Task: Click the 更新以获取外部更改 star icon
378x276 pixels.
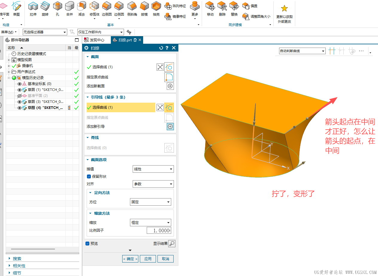Action: tap(284, 8)
